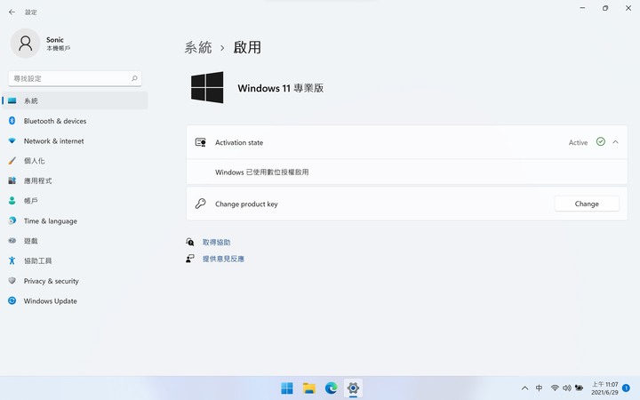
Task: Click Windows 已使用數位授權啟用 text
Action: coord(261,172)
